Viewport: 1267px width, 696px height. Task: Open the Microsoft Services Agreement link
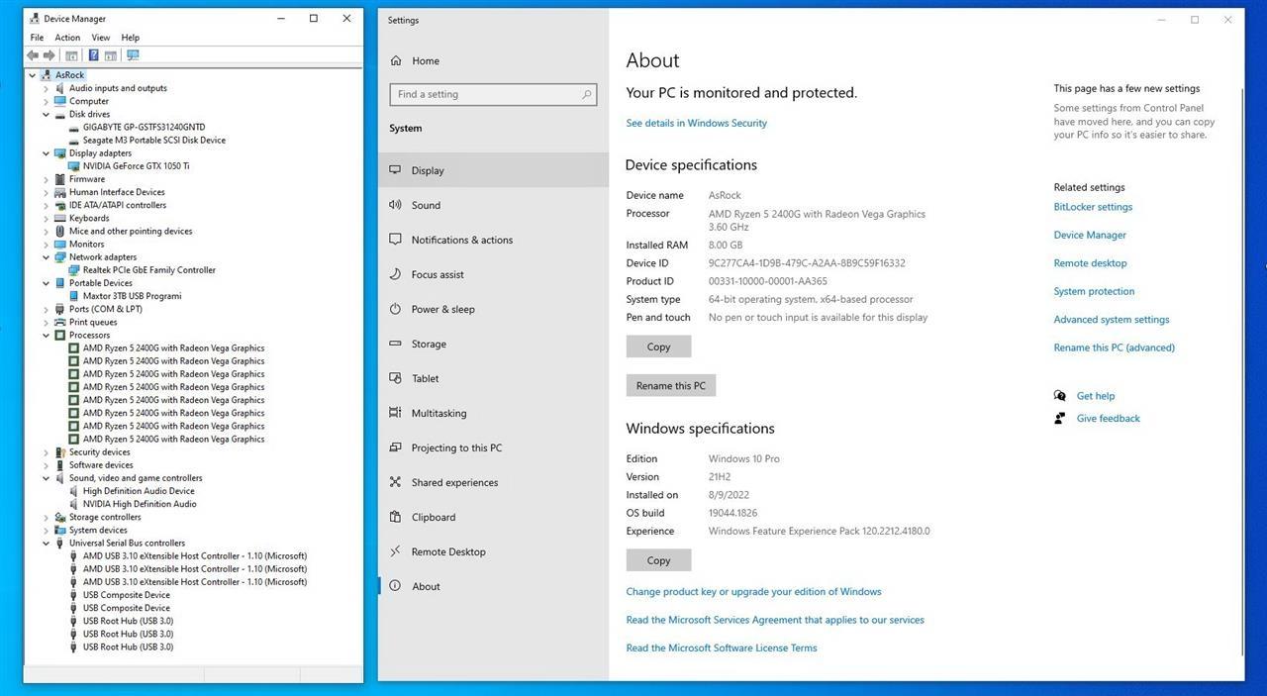tap(775, 620)
